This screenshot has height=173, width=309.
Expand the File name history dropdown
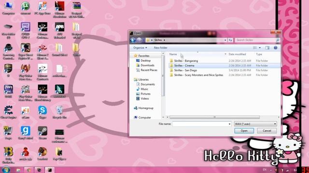(229, 124)
